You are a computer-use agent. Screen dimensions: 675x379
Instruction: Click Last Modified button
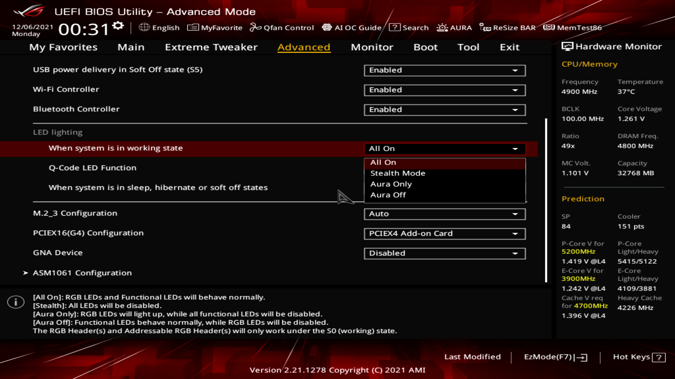tap(472, 357)
